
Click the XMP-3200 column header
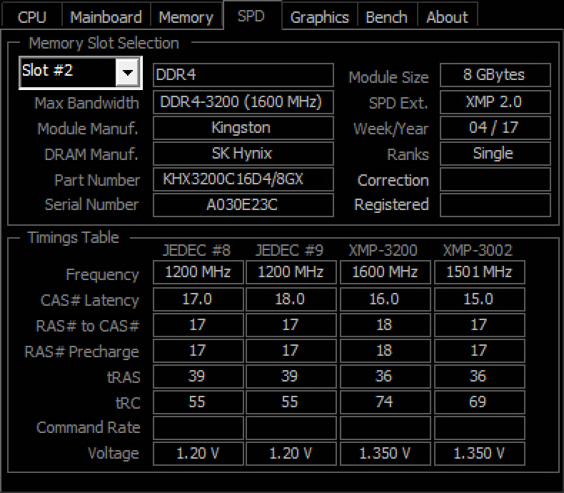click(x=383, y=250)
